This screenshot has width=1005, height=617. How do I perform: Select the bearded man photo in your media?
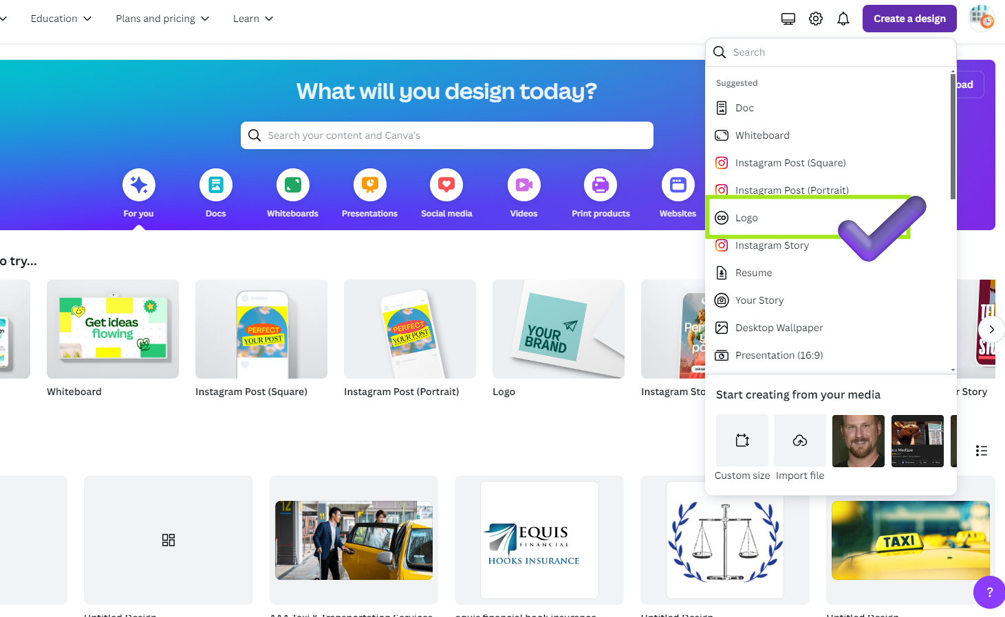[858, 441]
